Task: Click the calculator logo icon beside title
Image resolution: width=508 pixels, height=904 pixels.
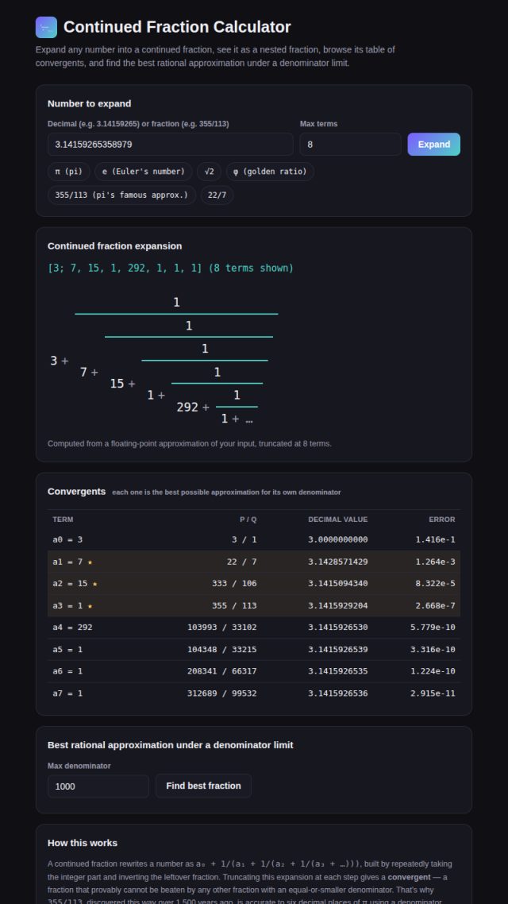Action: (46, 27)
